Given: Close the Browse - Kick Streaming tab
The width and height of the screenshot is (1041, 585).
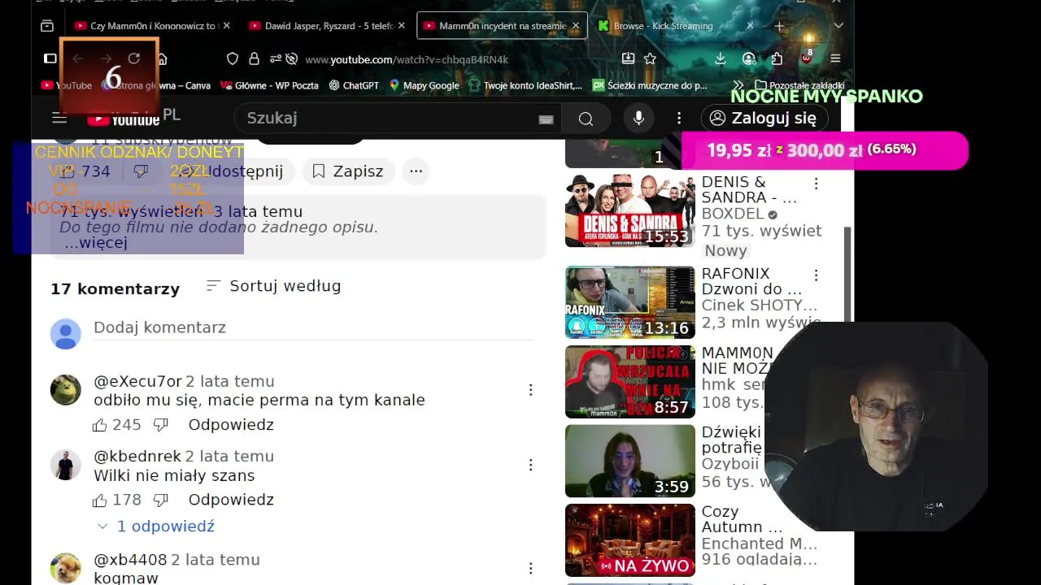Looking at the screenshot, I should [750, 26].
